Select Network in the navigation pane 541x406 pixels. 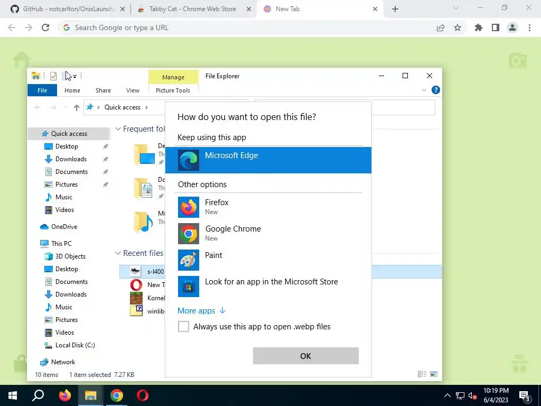click(x=63, y=362)
